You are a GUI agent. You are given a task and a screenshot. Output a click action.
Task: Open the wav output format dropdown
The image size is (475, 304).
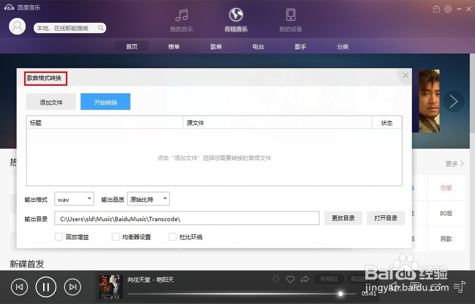click(74, 199)
